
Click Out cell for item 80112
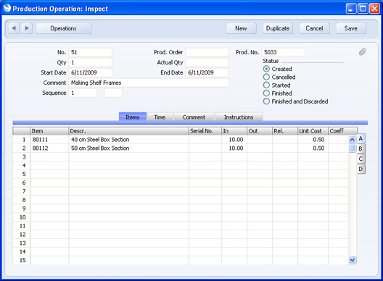260,148
